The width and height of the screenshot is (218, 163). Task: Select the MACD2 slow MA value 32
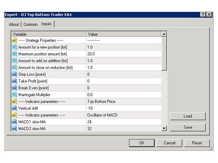pos(89,129)
